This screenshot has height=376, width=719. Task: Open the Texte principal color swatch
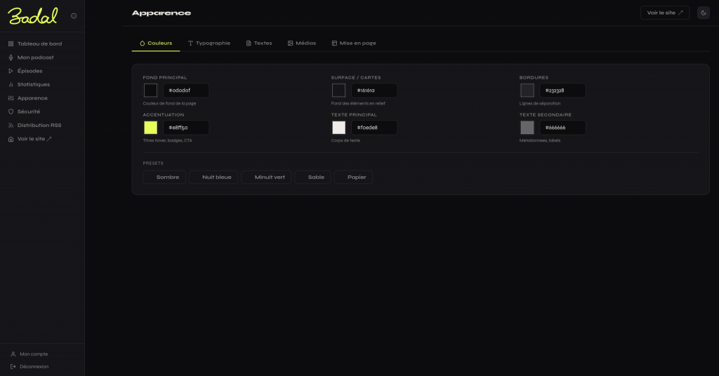click(x=339, y=128)
